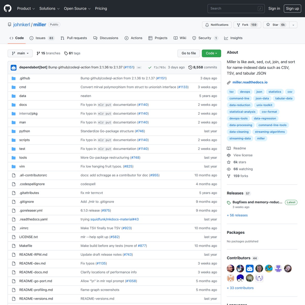Expand the commit message ellipsis button
This screenshot has width=305, height=305.
coord(139,67)
